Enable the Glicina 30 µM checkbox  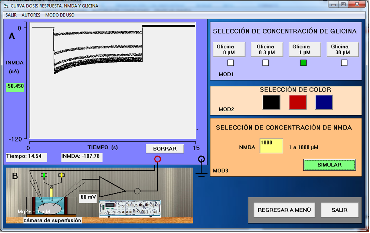(x=344, y=63)
